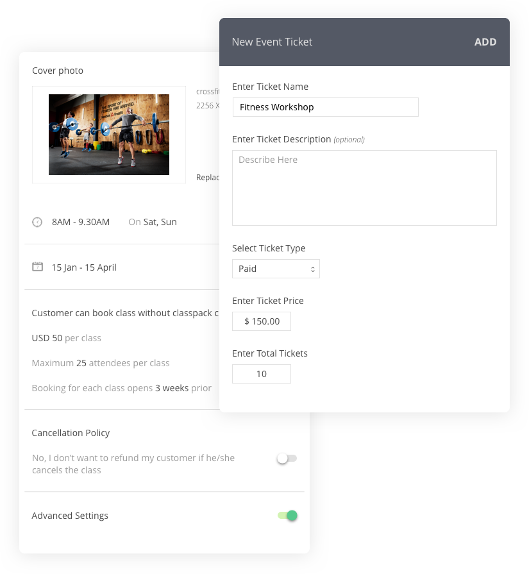Edit the 15 Jan - 15 April date range
The height and width of the screenshot is (574, 529).
84,267
